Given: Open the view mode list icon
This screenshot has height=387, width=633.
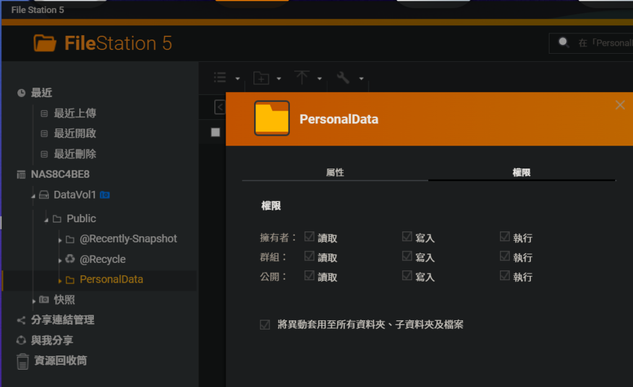Looking at the screenshot, I should pos(220,77).
